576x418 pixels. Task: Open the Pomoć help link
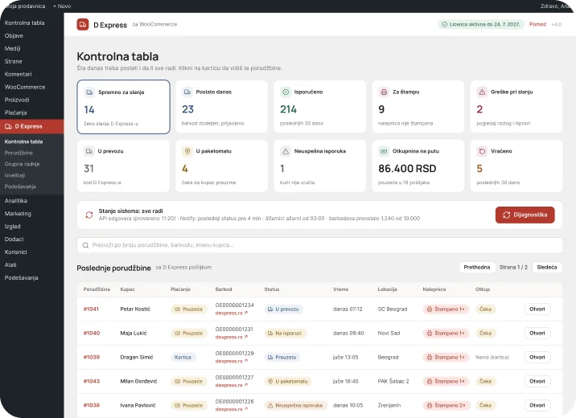click(x=537, y=24)
